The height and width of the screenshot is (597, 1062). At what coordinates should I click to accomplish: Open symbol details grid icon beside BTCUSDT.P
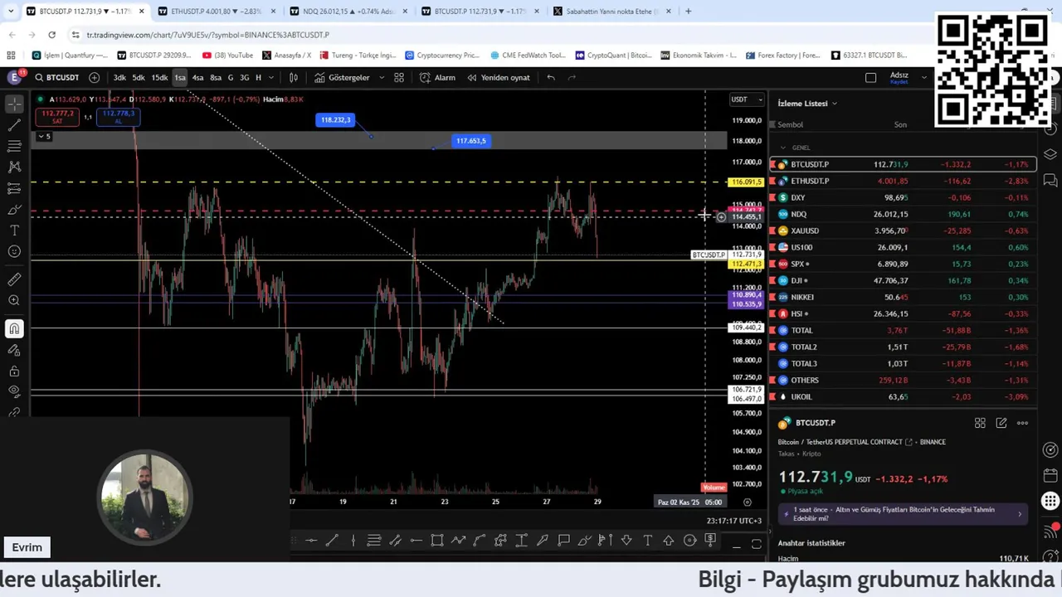click(x=980, y=423)
